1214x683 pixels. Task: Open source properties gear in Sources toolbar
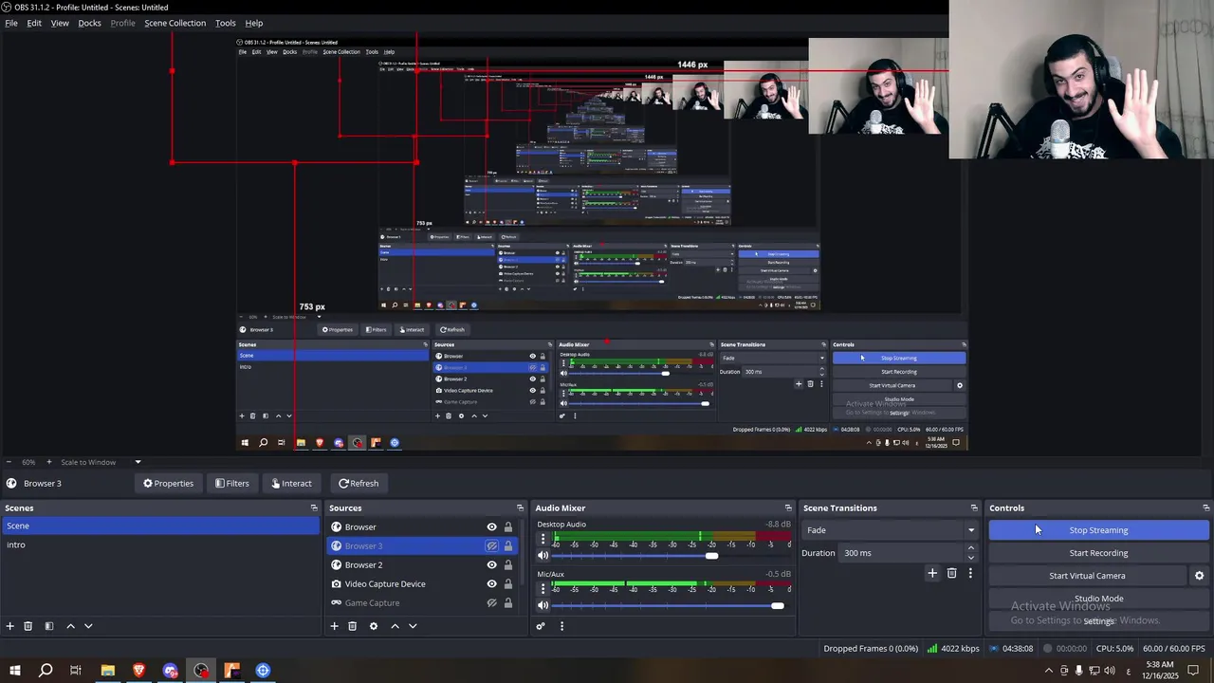373,626
